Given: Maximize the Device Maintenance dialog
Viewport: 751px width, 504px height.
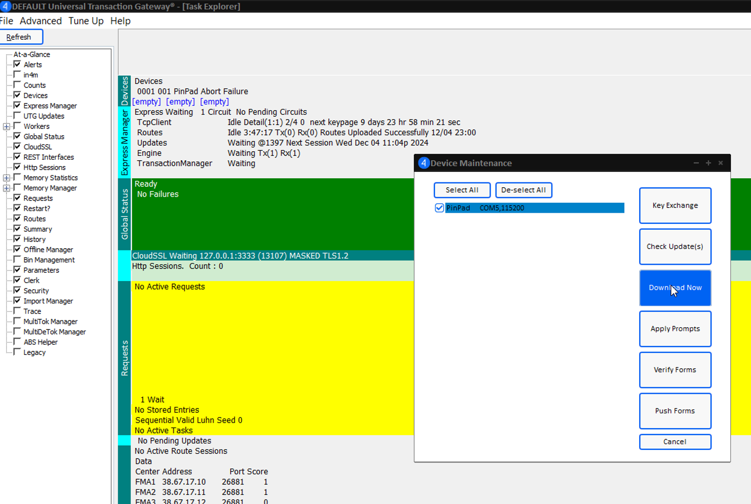Looking at the screenshot, I should [708, 163].
